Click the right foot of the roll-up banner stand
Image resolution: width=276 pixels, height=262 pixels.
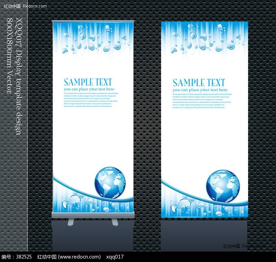[115, 222]
